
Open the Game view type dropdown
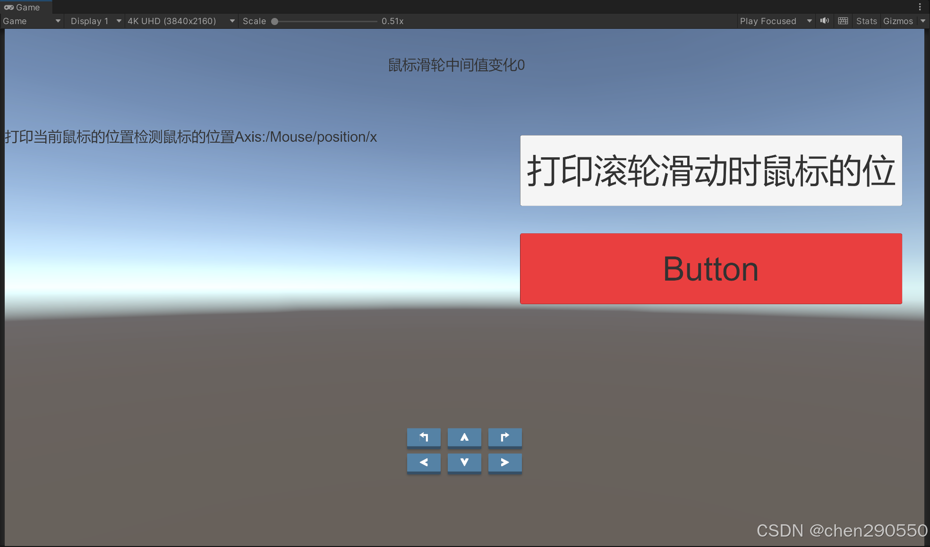coord(32,21)
